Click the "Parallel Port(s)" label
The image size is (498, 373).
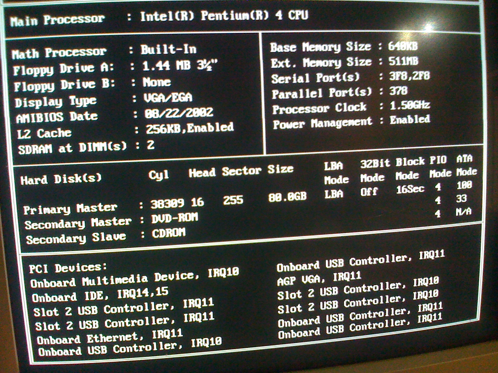(x=322, y=93)
